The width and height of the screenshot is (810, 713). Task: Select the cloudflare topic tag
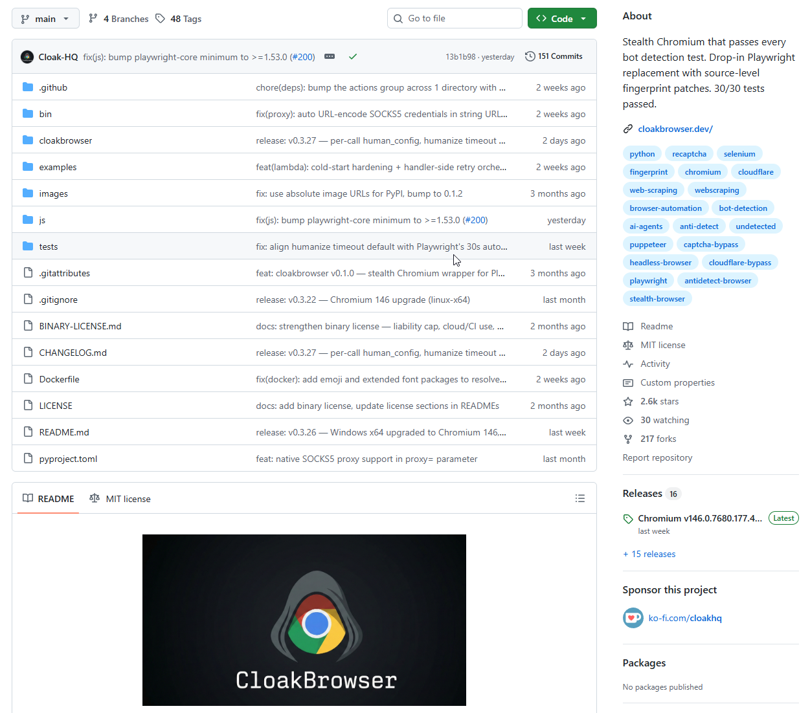click(x=756, y=172)
